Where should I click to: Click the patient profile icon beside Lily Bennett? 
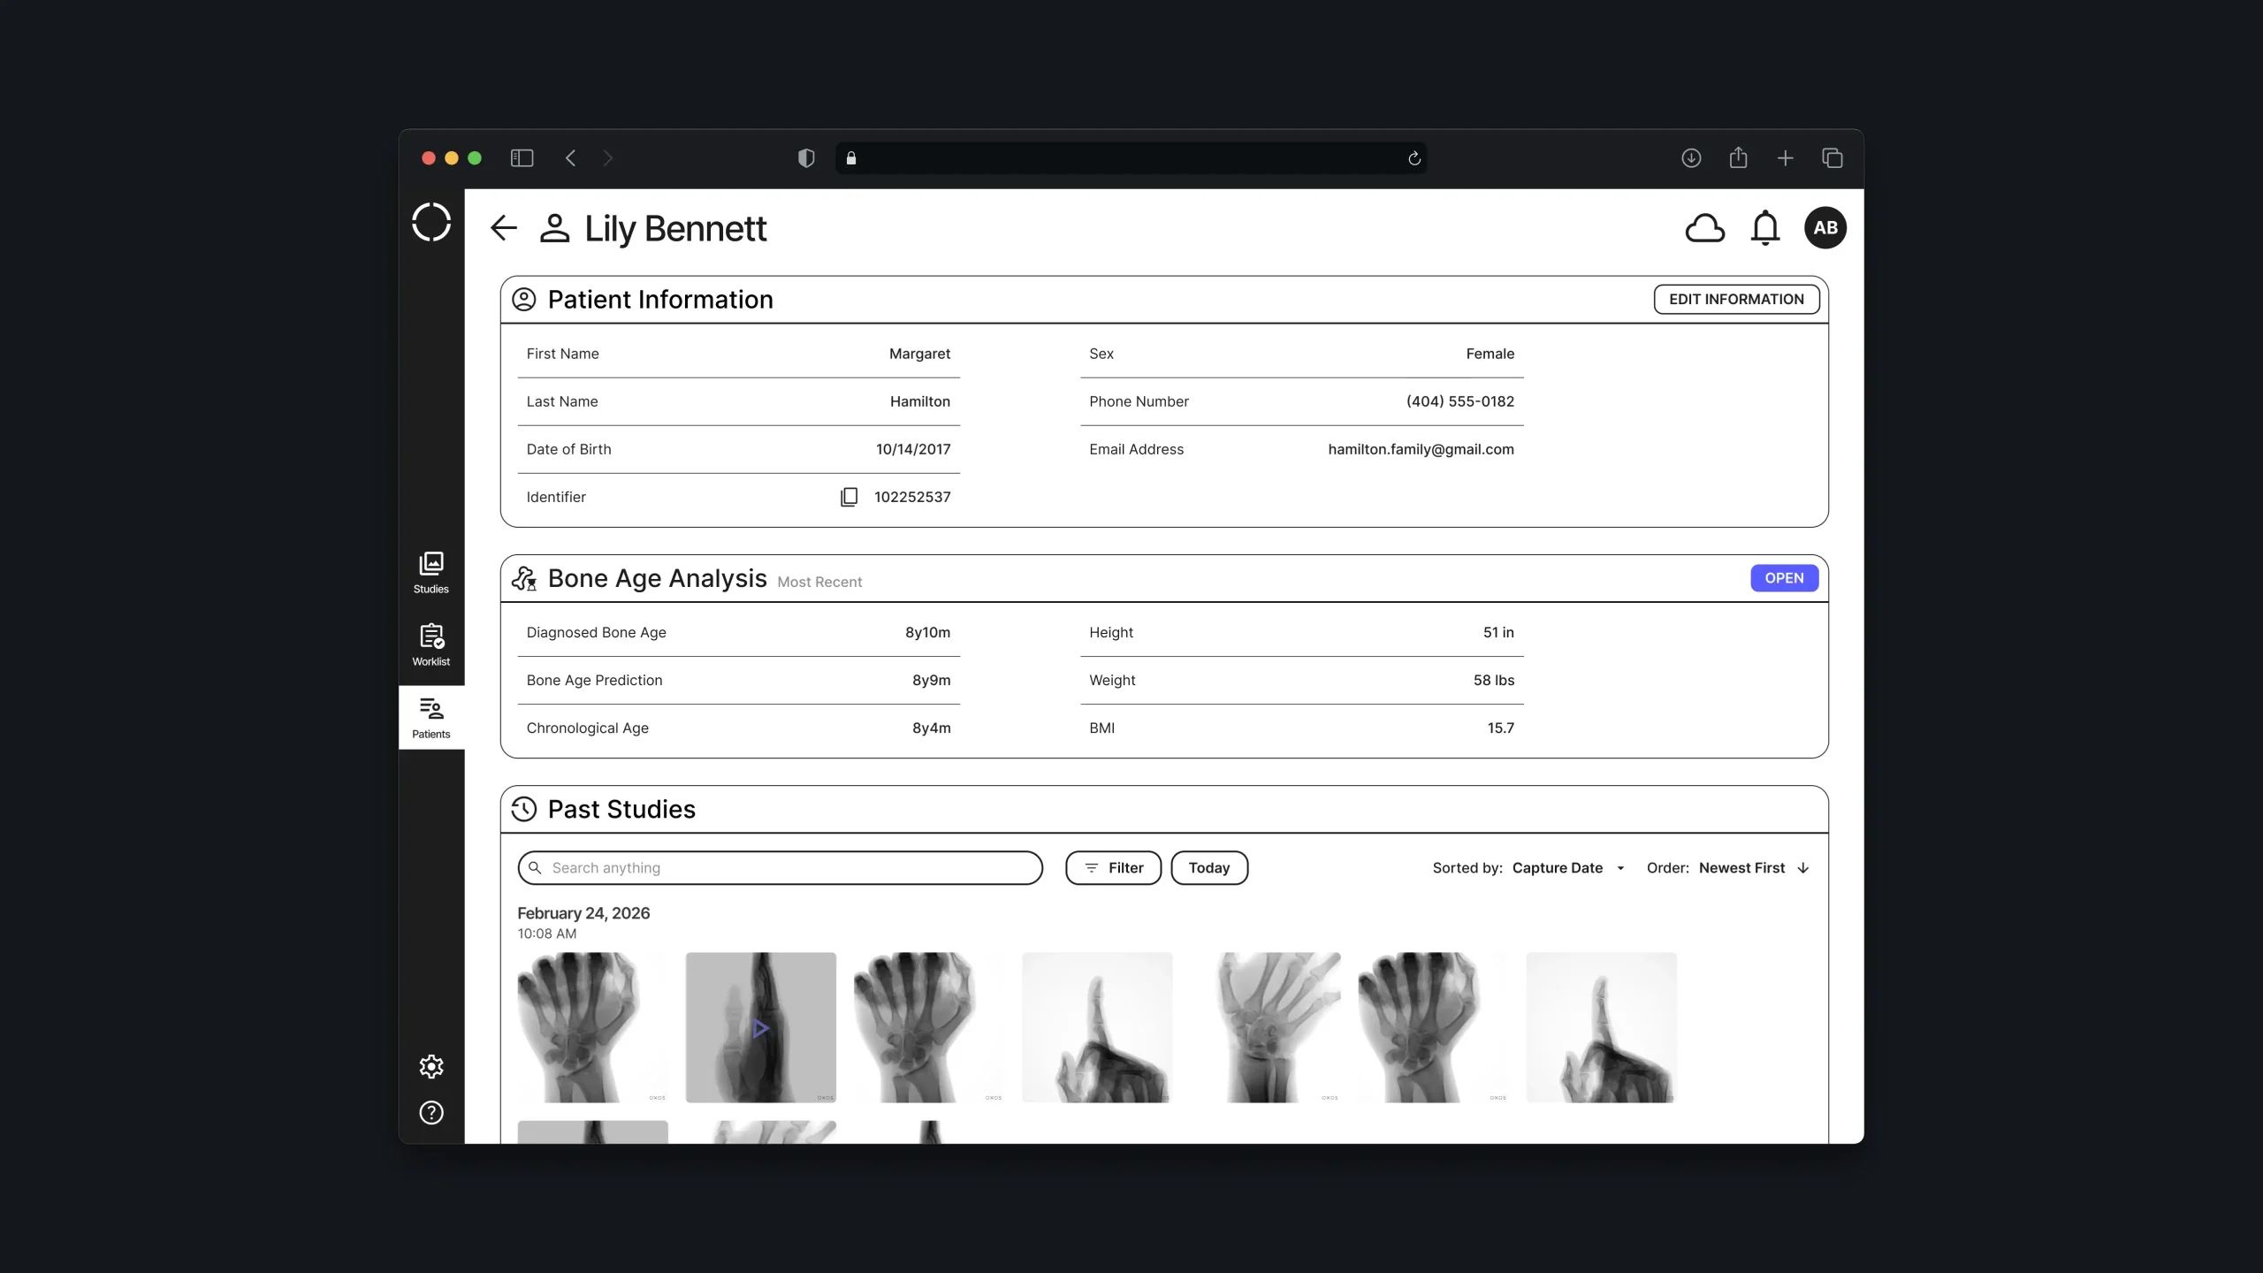pyautogui.click(x=554, y=228)
